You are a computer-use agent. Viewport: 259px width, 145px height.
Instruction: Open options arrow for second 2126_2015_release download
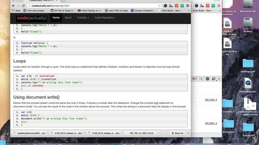121,133
